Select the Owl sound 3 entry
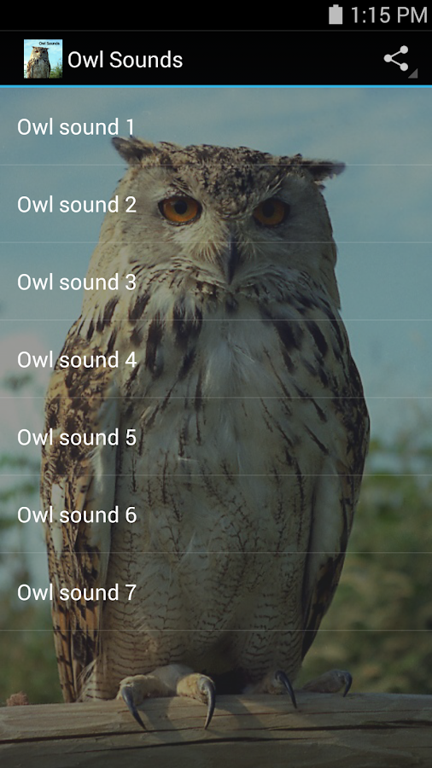Screen dimensions: 432x768 coord(216,282)
